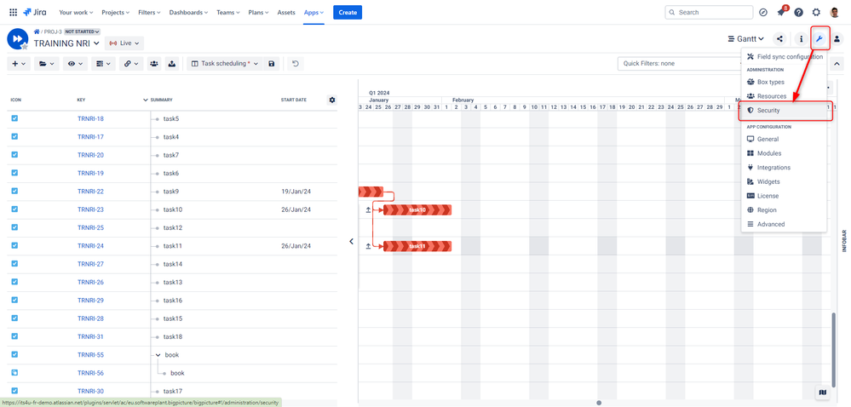851x407 pixels.
Task: Click the blue fast-forward TRAINING NRI box icon
Action: click(17, 39)
